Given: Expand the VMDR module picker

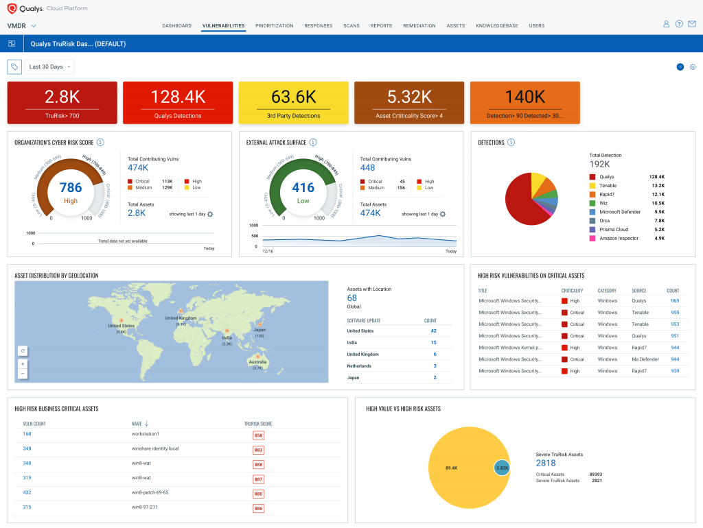Looking at the screenshot, I should coord(34,26).
